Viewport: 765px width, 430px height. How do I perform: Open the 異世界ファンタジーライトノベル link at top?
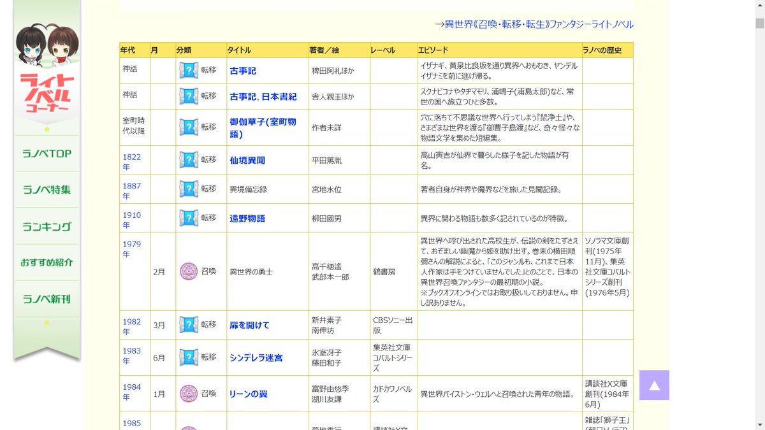point(535,24)
